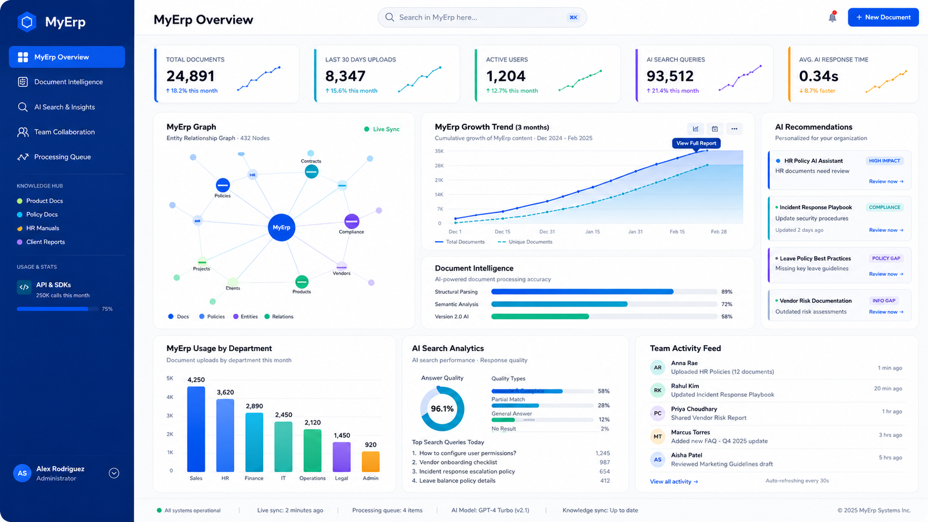Click Anna Rae's AR avatar
Image resolution: width=928 pixels, height=522 pixels.
pyautogui.click(x=658, y=367)
